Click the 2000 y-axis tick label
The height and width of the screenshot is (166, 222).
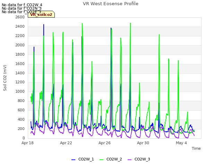point(20,45)
